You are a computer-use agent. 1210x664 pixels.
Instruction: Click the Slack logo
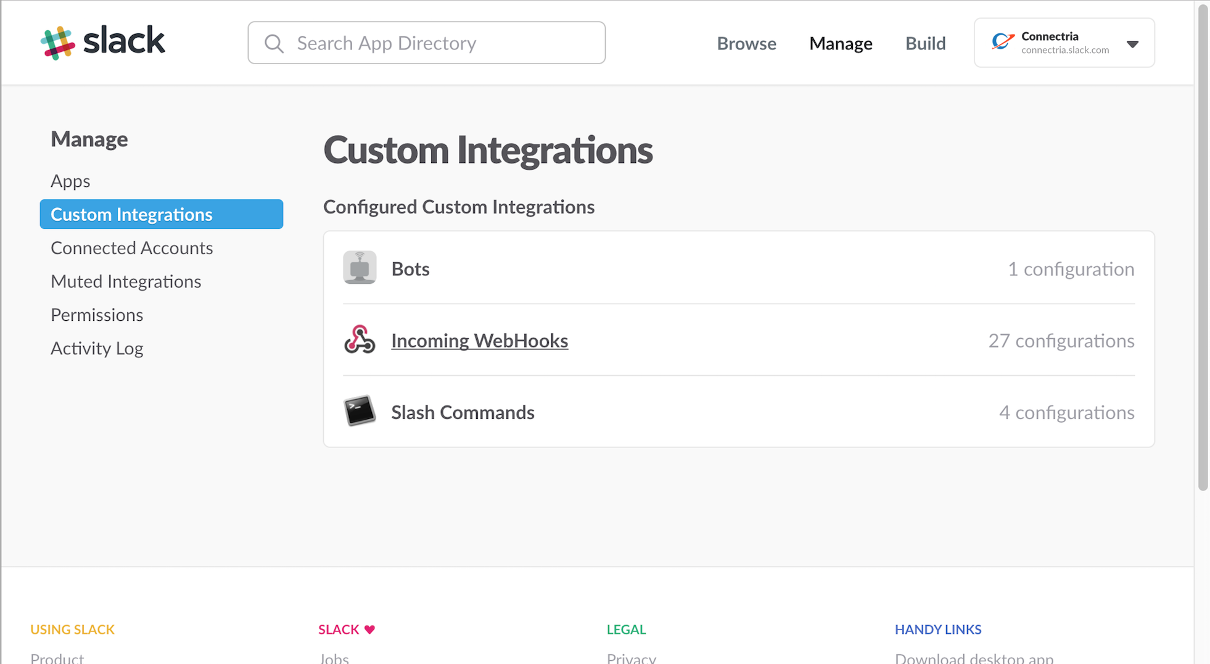(x=102, y=43)
